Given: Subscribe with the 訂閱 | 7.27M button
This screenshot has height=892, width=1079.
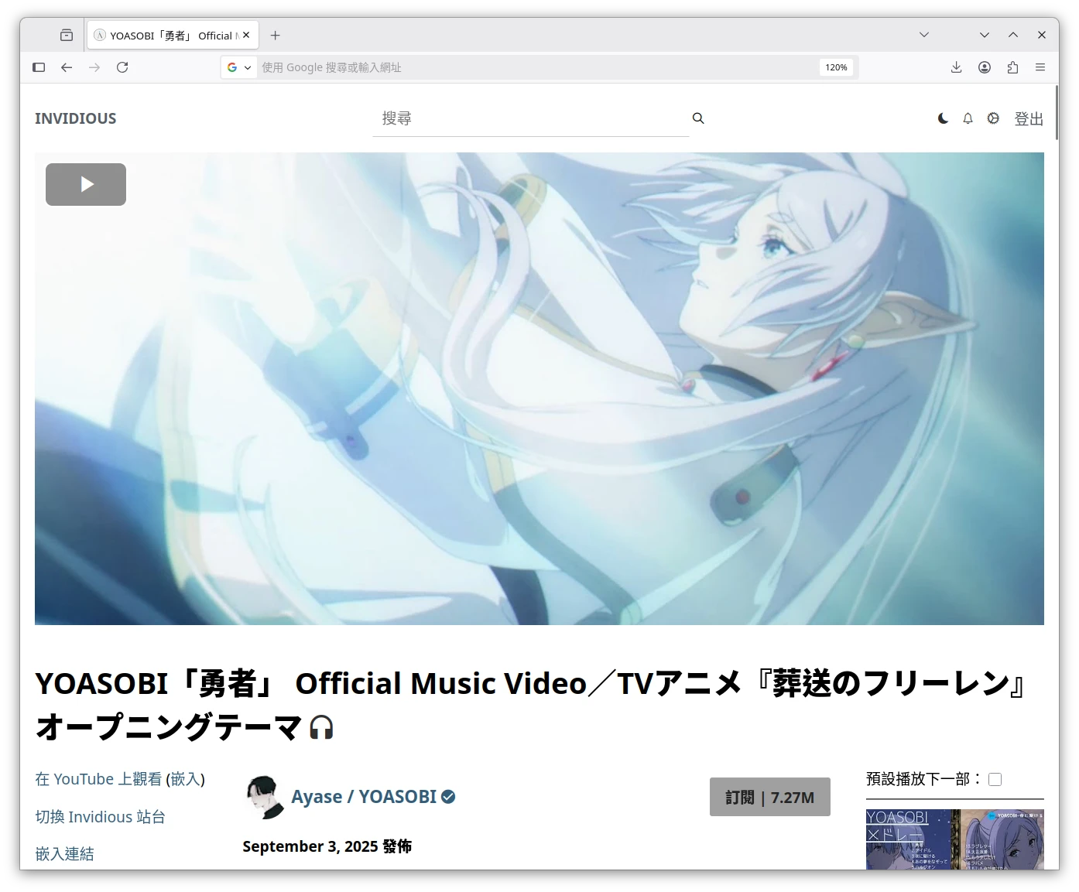Looking at the screenshot, I should pyautogui.click(x=769, y=797).
